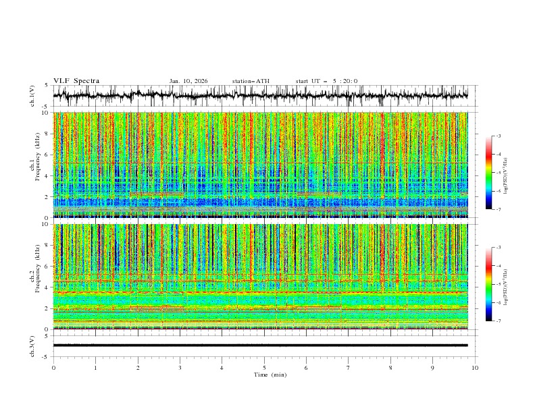Click time axis tick label "3"
Viewport: 535px width, 413px height.
180,368
